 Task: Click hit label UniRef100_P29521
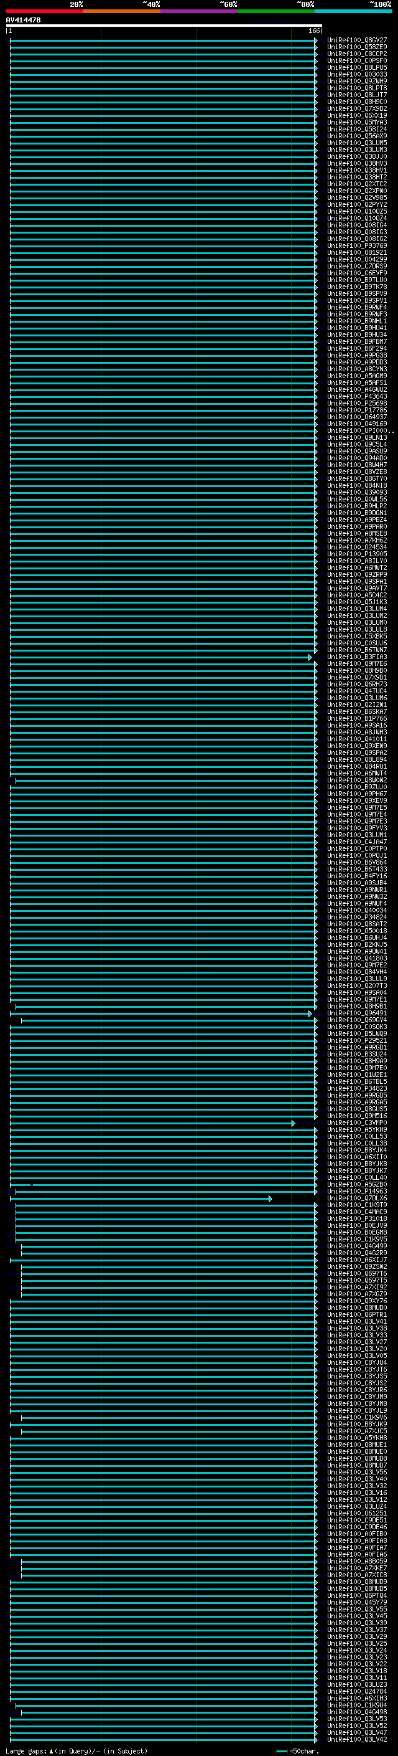[x=357, y=1041]
